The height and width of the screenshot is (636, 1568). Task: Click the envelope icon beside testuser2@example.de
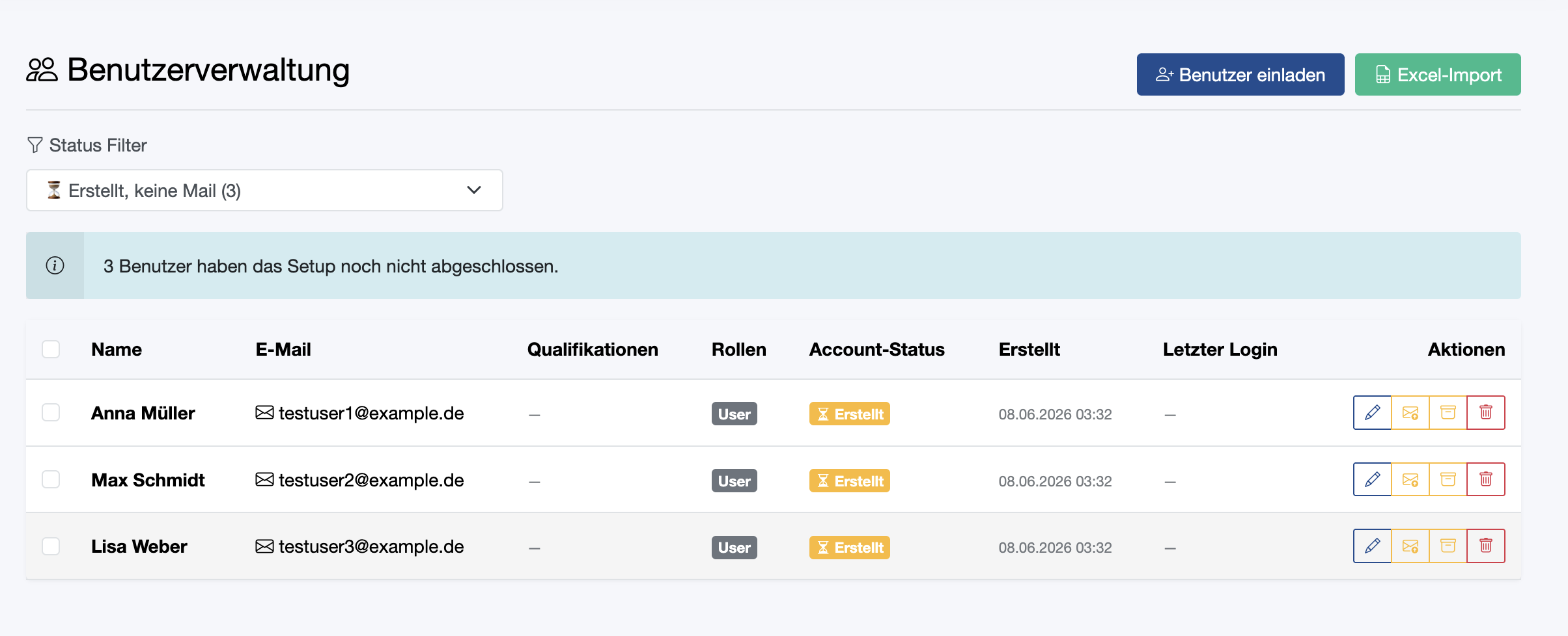264,480
